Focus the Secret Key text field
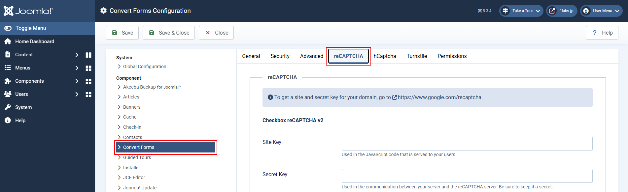The width and height of the screenshot is (628, 192). (467, 176)
